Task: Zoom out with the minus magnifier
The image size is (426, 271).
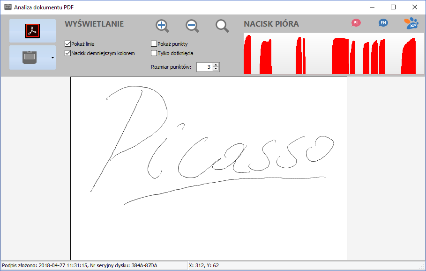Action: click(x=192, y=26)
